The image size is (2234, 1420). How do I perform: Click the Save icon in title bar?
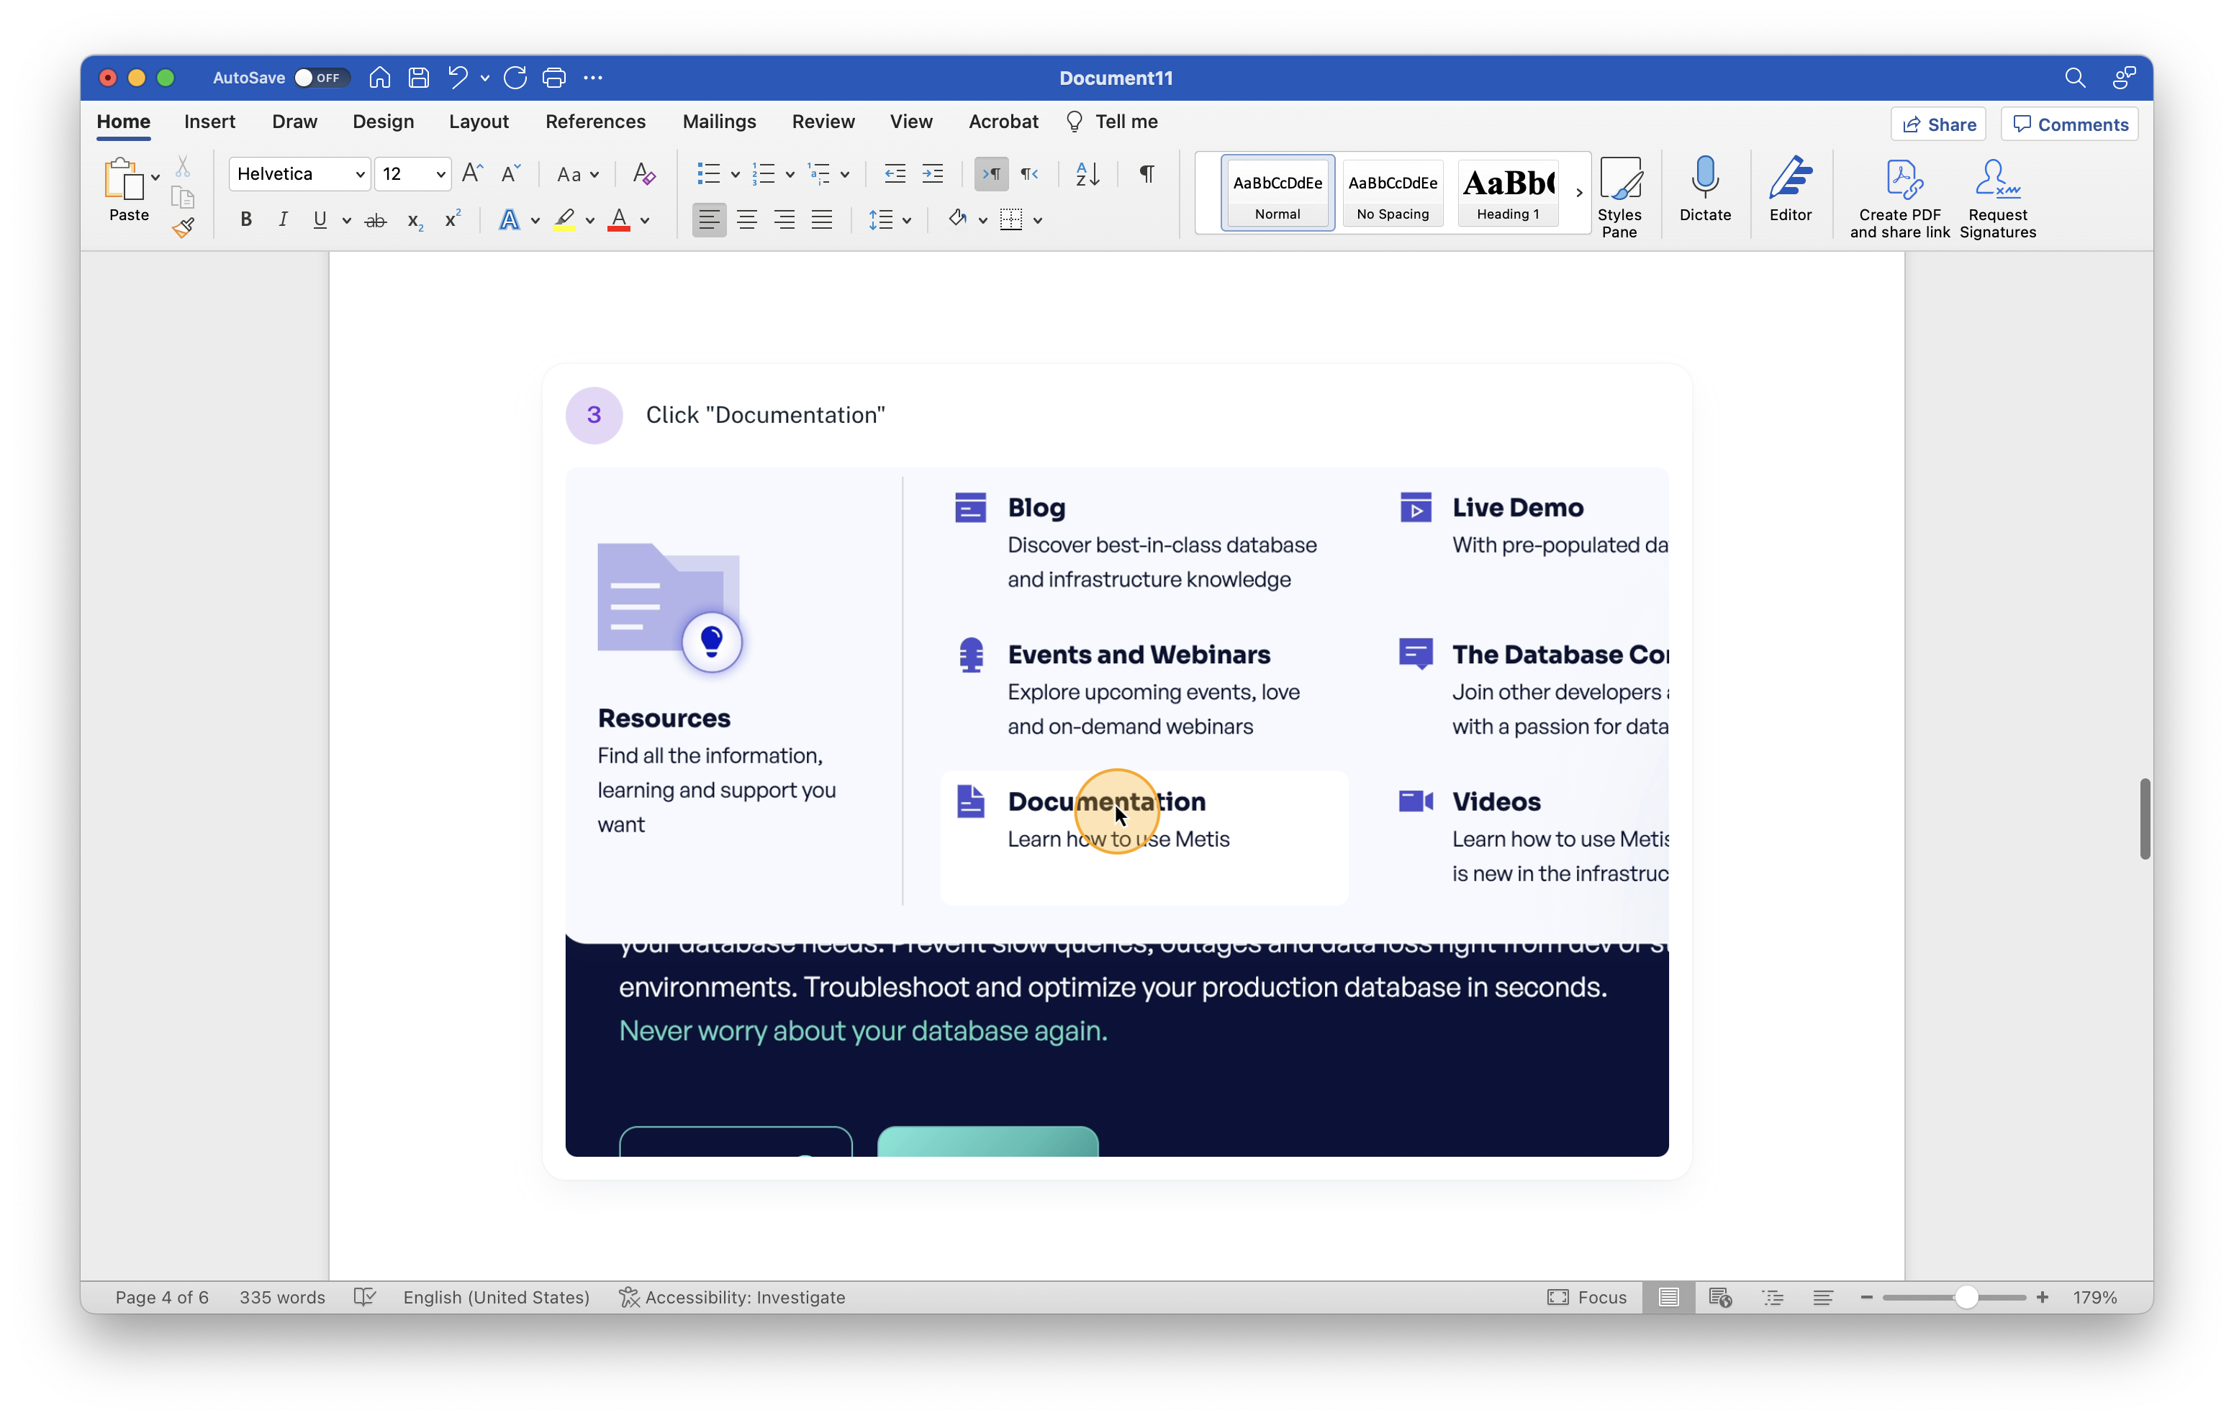418,78
